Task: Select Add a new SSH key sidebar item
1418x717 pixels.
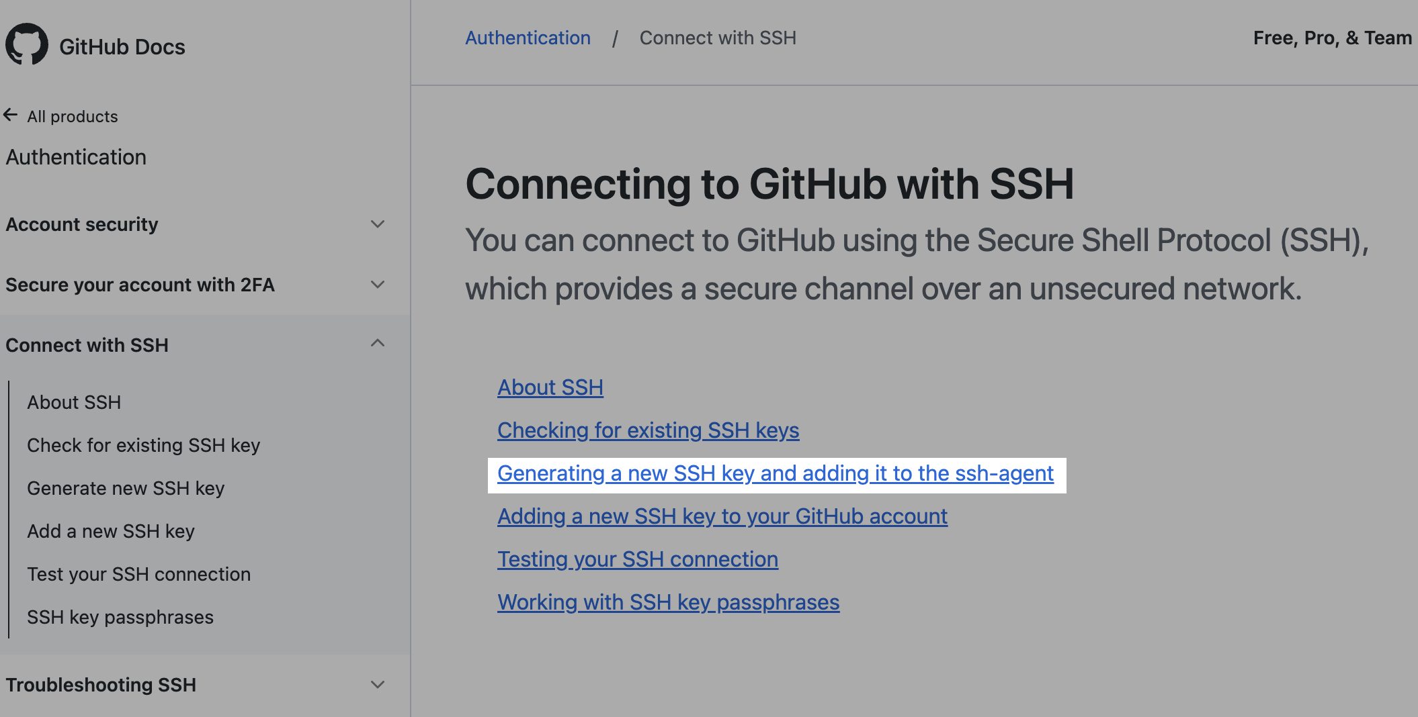Action: (111, 531)
